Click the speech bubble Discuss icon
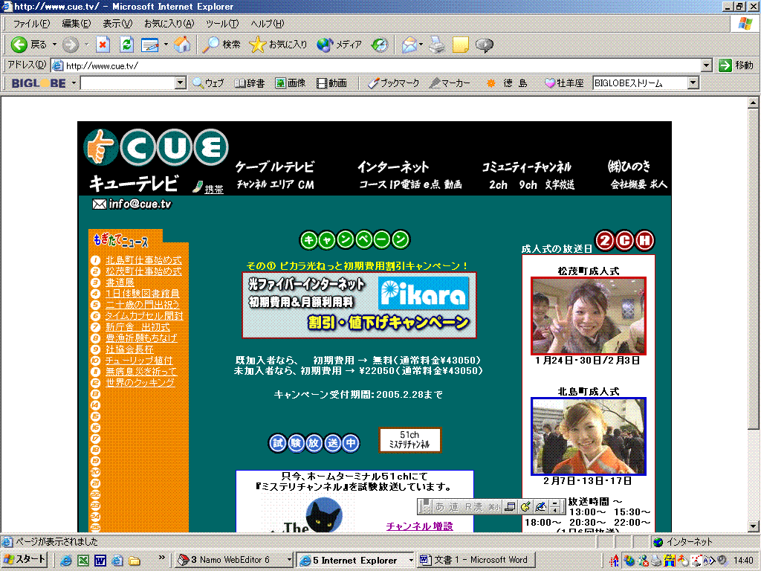 point(485,45)
